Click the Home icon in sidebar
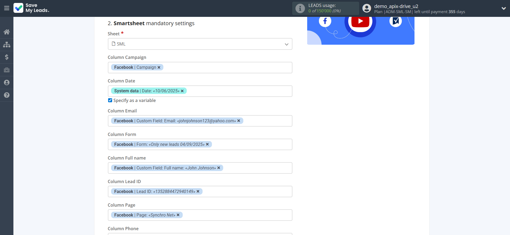 coord(7,32)
